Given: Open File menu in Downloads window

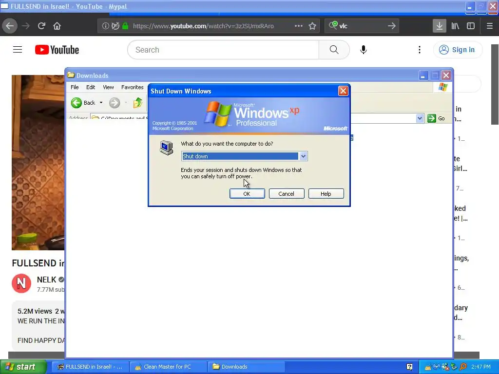Looking at the screenshot, I should (75, 87).
